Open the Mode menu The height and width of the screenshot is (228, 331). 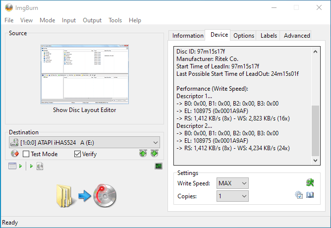[x=47, y=20]
